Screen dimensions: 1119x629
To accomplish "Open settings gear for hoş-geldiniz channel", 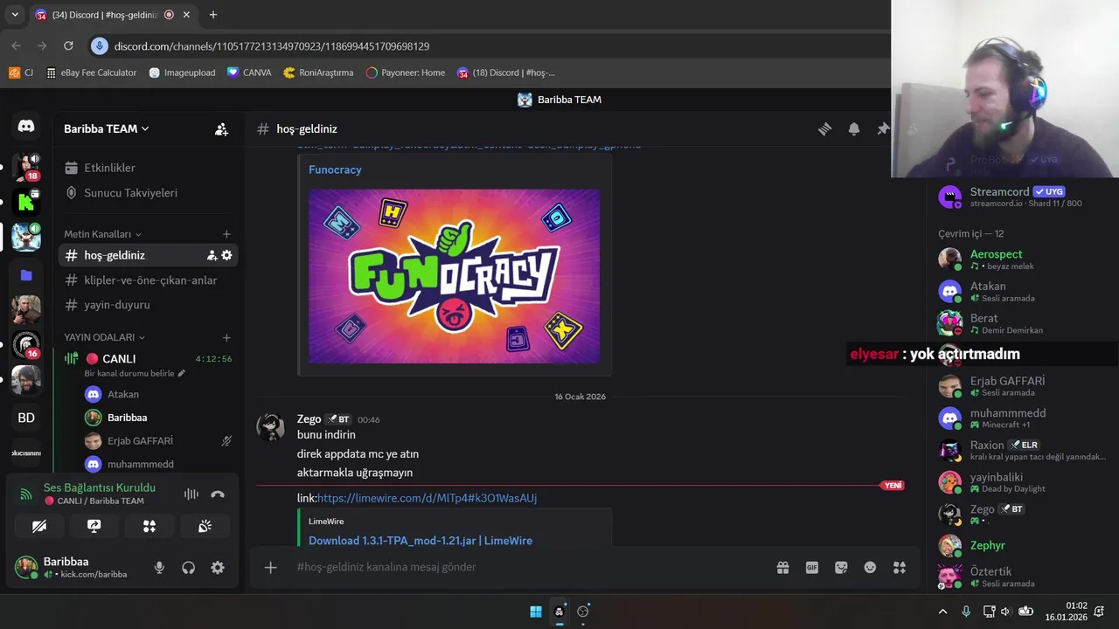I will 226,255.
